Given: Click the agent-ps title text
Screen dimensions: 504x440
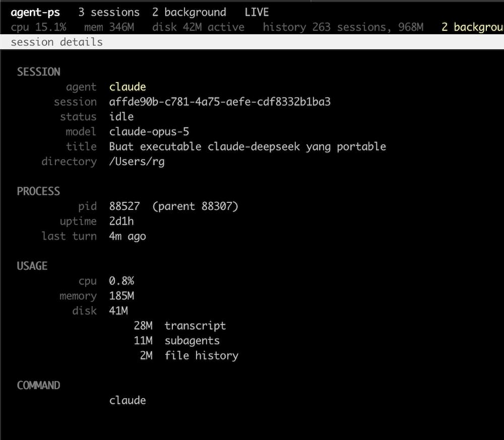Looking at the screenshot, I should coord(35,13).
